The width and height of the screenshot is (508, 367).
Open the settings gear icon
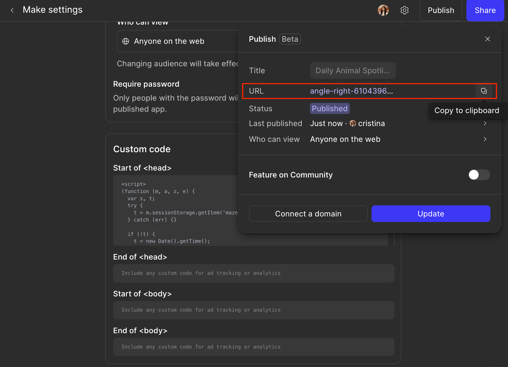(404, 10)
